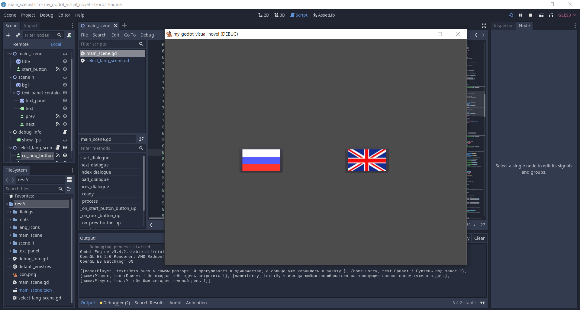
Task: Open script icon on debug_info node
Action: [x=65, y=132]
